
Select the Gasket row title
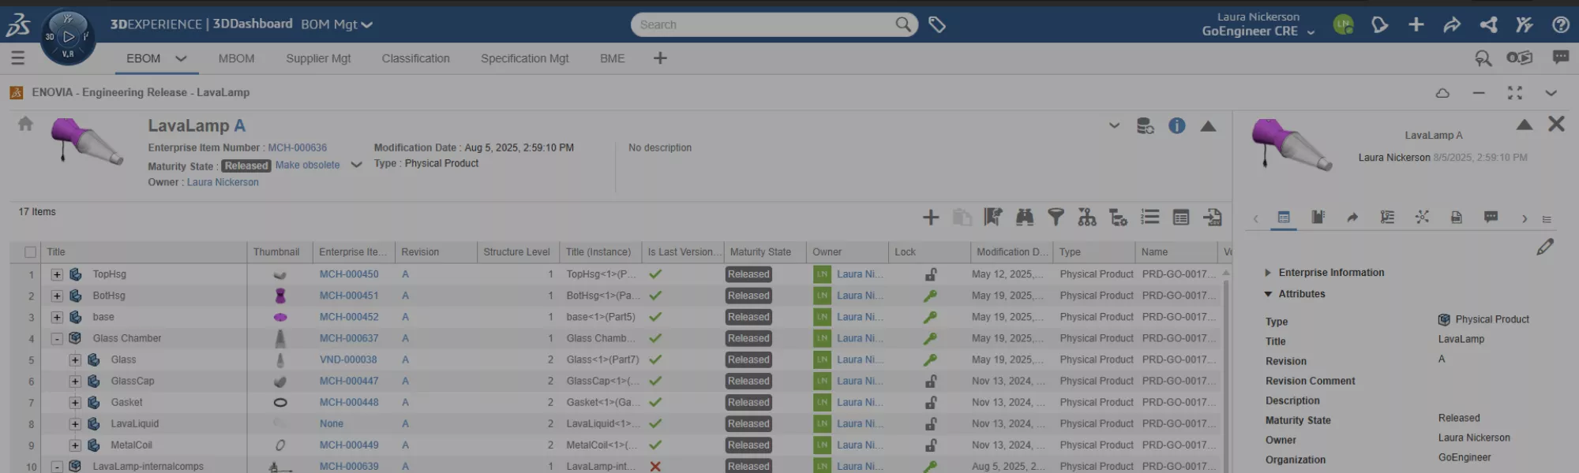point(126,402)
